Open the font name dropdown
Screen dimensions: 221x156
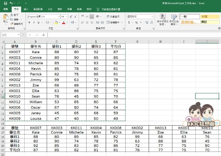[59, 16]
